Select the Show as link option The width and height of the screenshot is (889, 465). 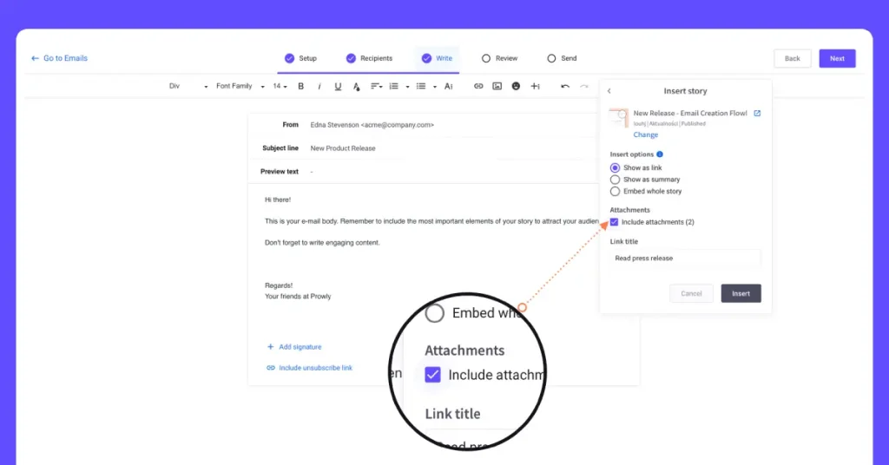pyautogui.click(x=616, y=167)
